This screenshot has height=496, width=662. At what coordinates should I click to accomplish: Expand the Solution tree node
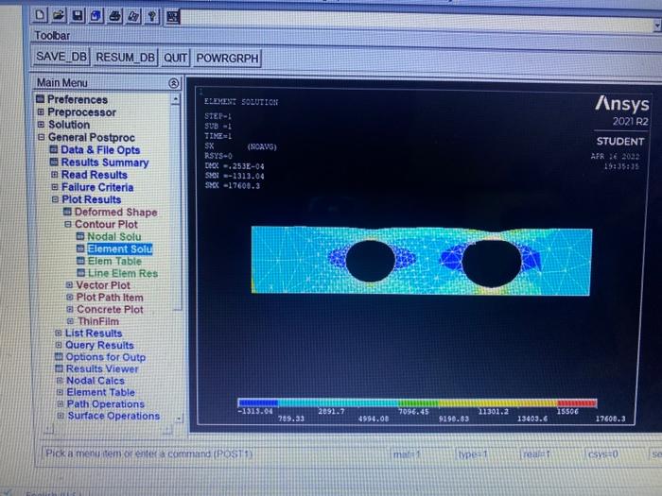tap(41, 125)
